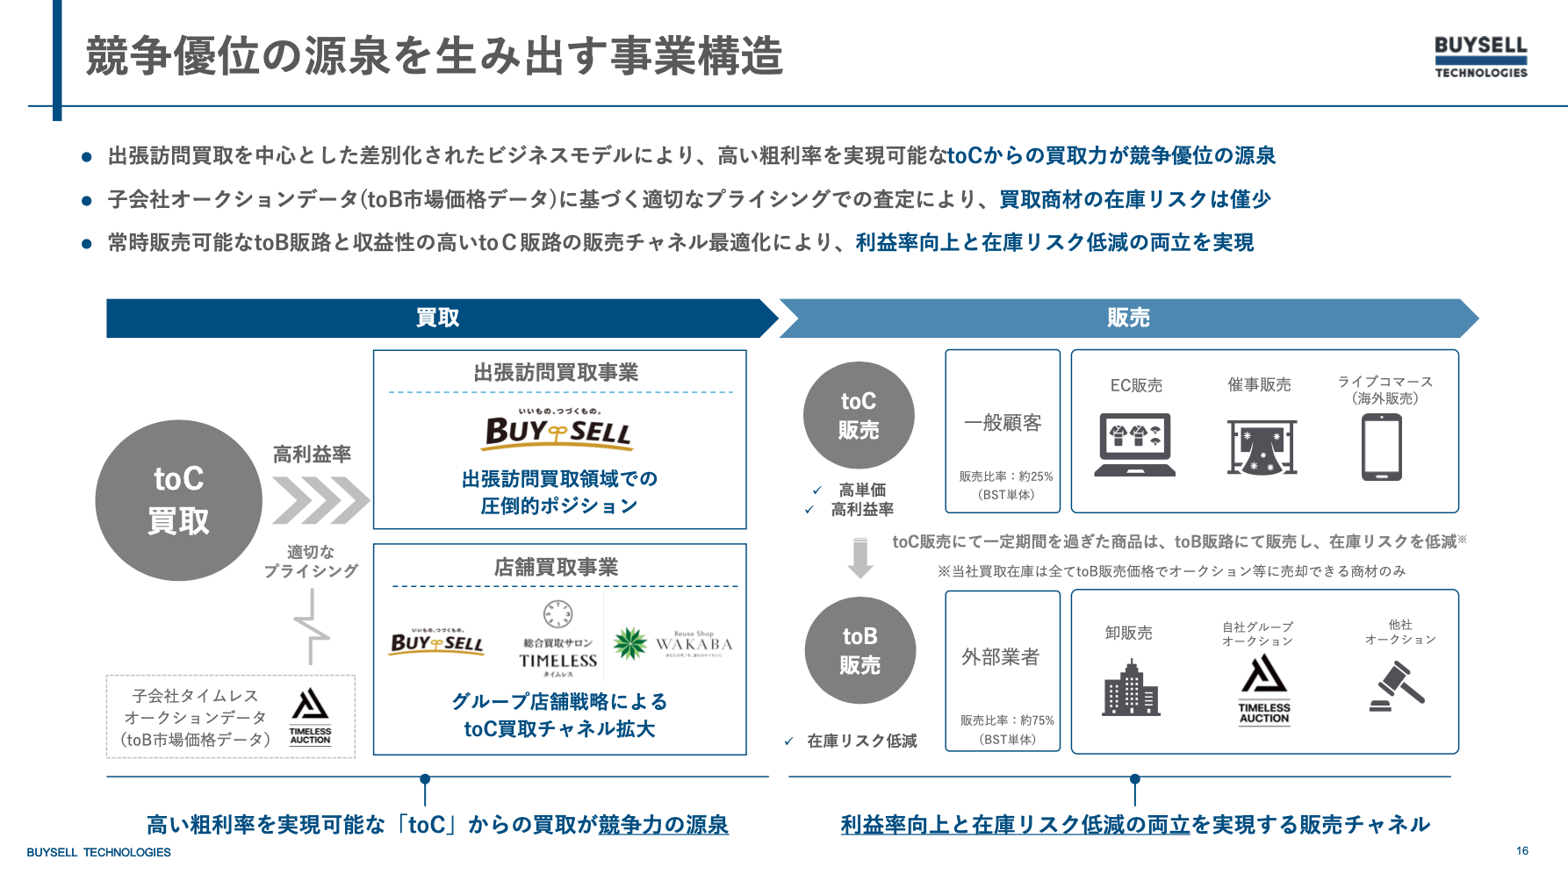Viewport: 1568px width, 881px height.
Task: Click the 出張訪問買取事業 heading
Action: pos(557,372)
